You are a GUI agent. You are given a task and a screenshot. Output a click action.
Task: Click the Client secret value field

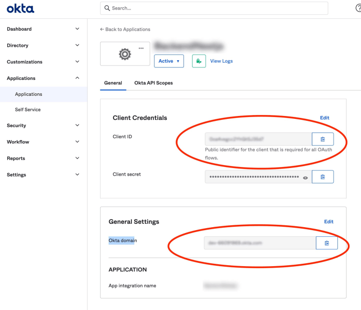click(x=258, y=177)
